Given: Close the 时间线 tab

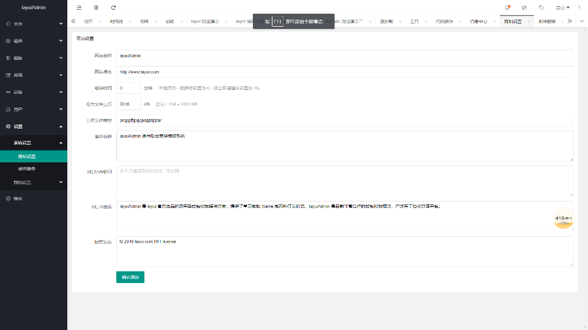Looking at the screenshot, I should point(130,22).
